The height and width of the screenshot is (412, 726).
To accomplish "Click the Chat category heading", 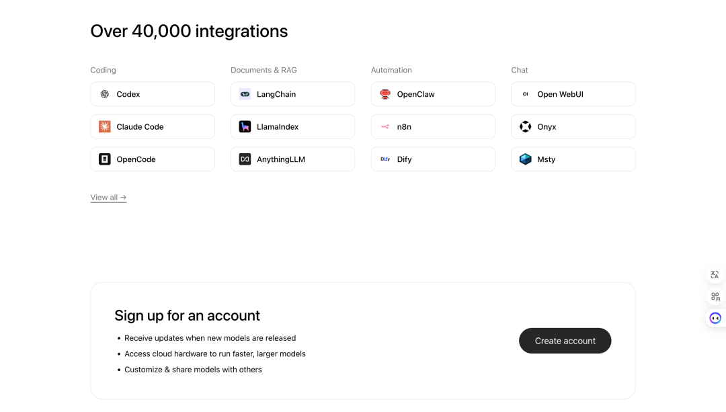I will click(520, 70).
